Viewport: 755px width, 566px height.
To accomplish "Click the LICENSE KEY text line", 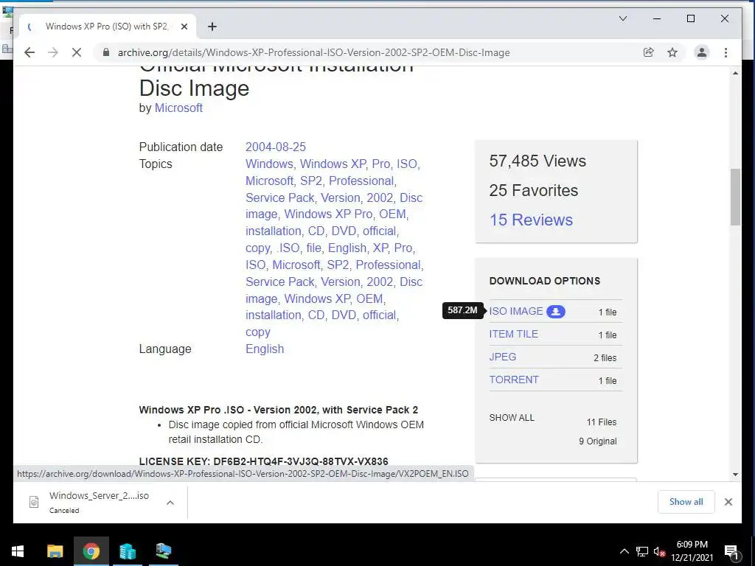I will [263, 461].
